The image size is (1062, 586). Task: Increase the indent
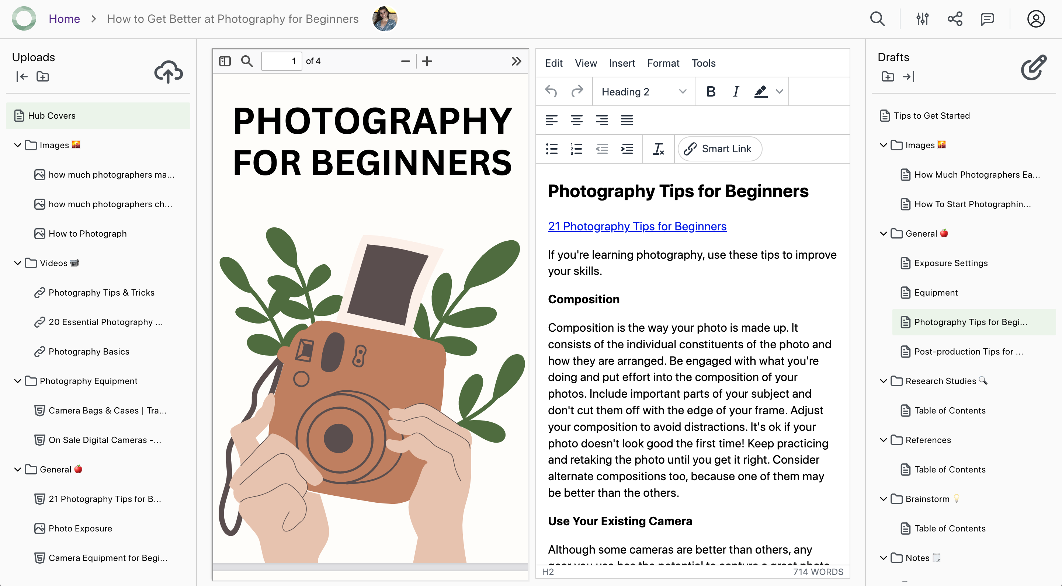pos(627,149)
